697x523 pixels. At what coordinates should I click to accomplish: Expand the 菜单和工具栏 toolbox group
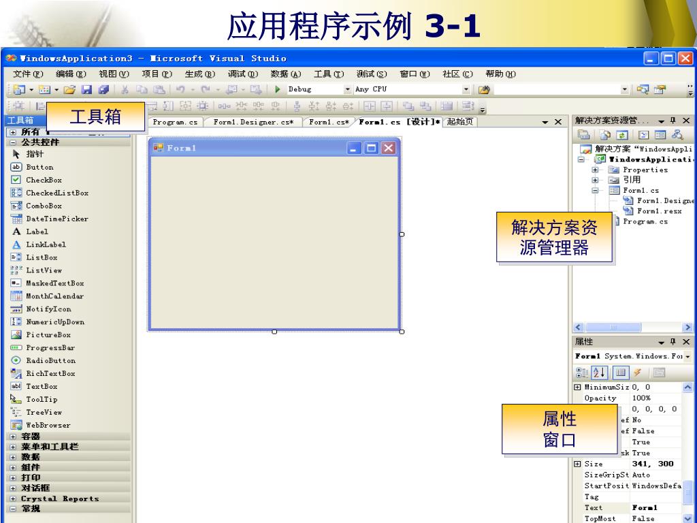pyautogui.click(x=13, y=447)
